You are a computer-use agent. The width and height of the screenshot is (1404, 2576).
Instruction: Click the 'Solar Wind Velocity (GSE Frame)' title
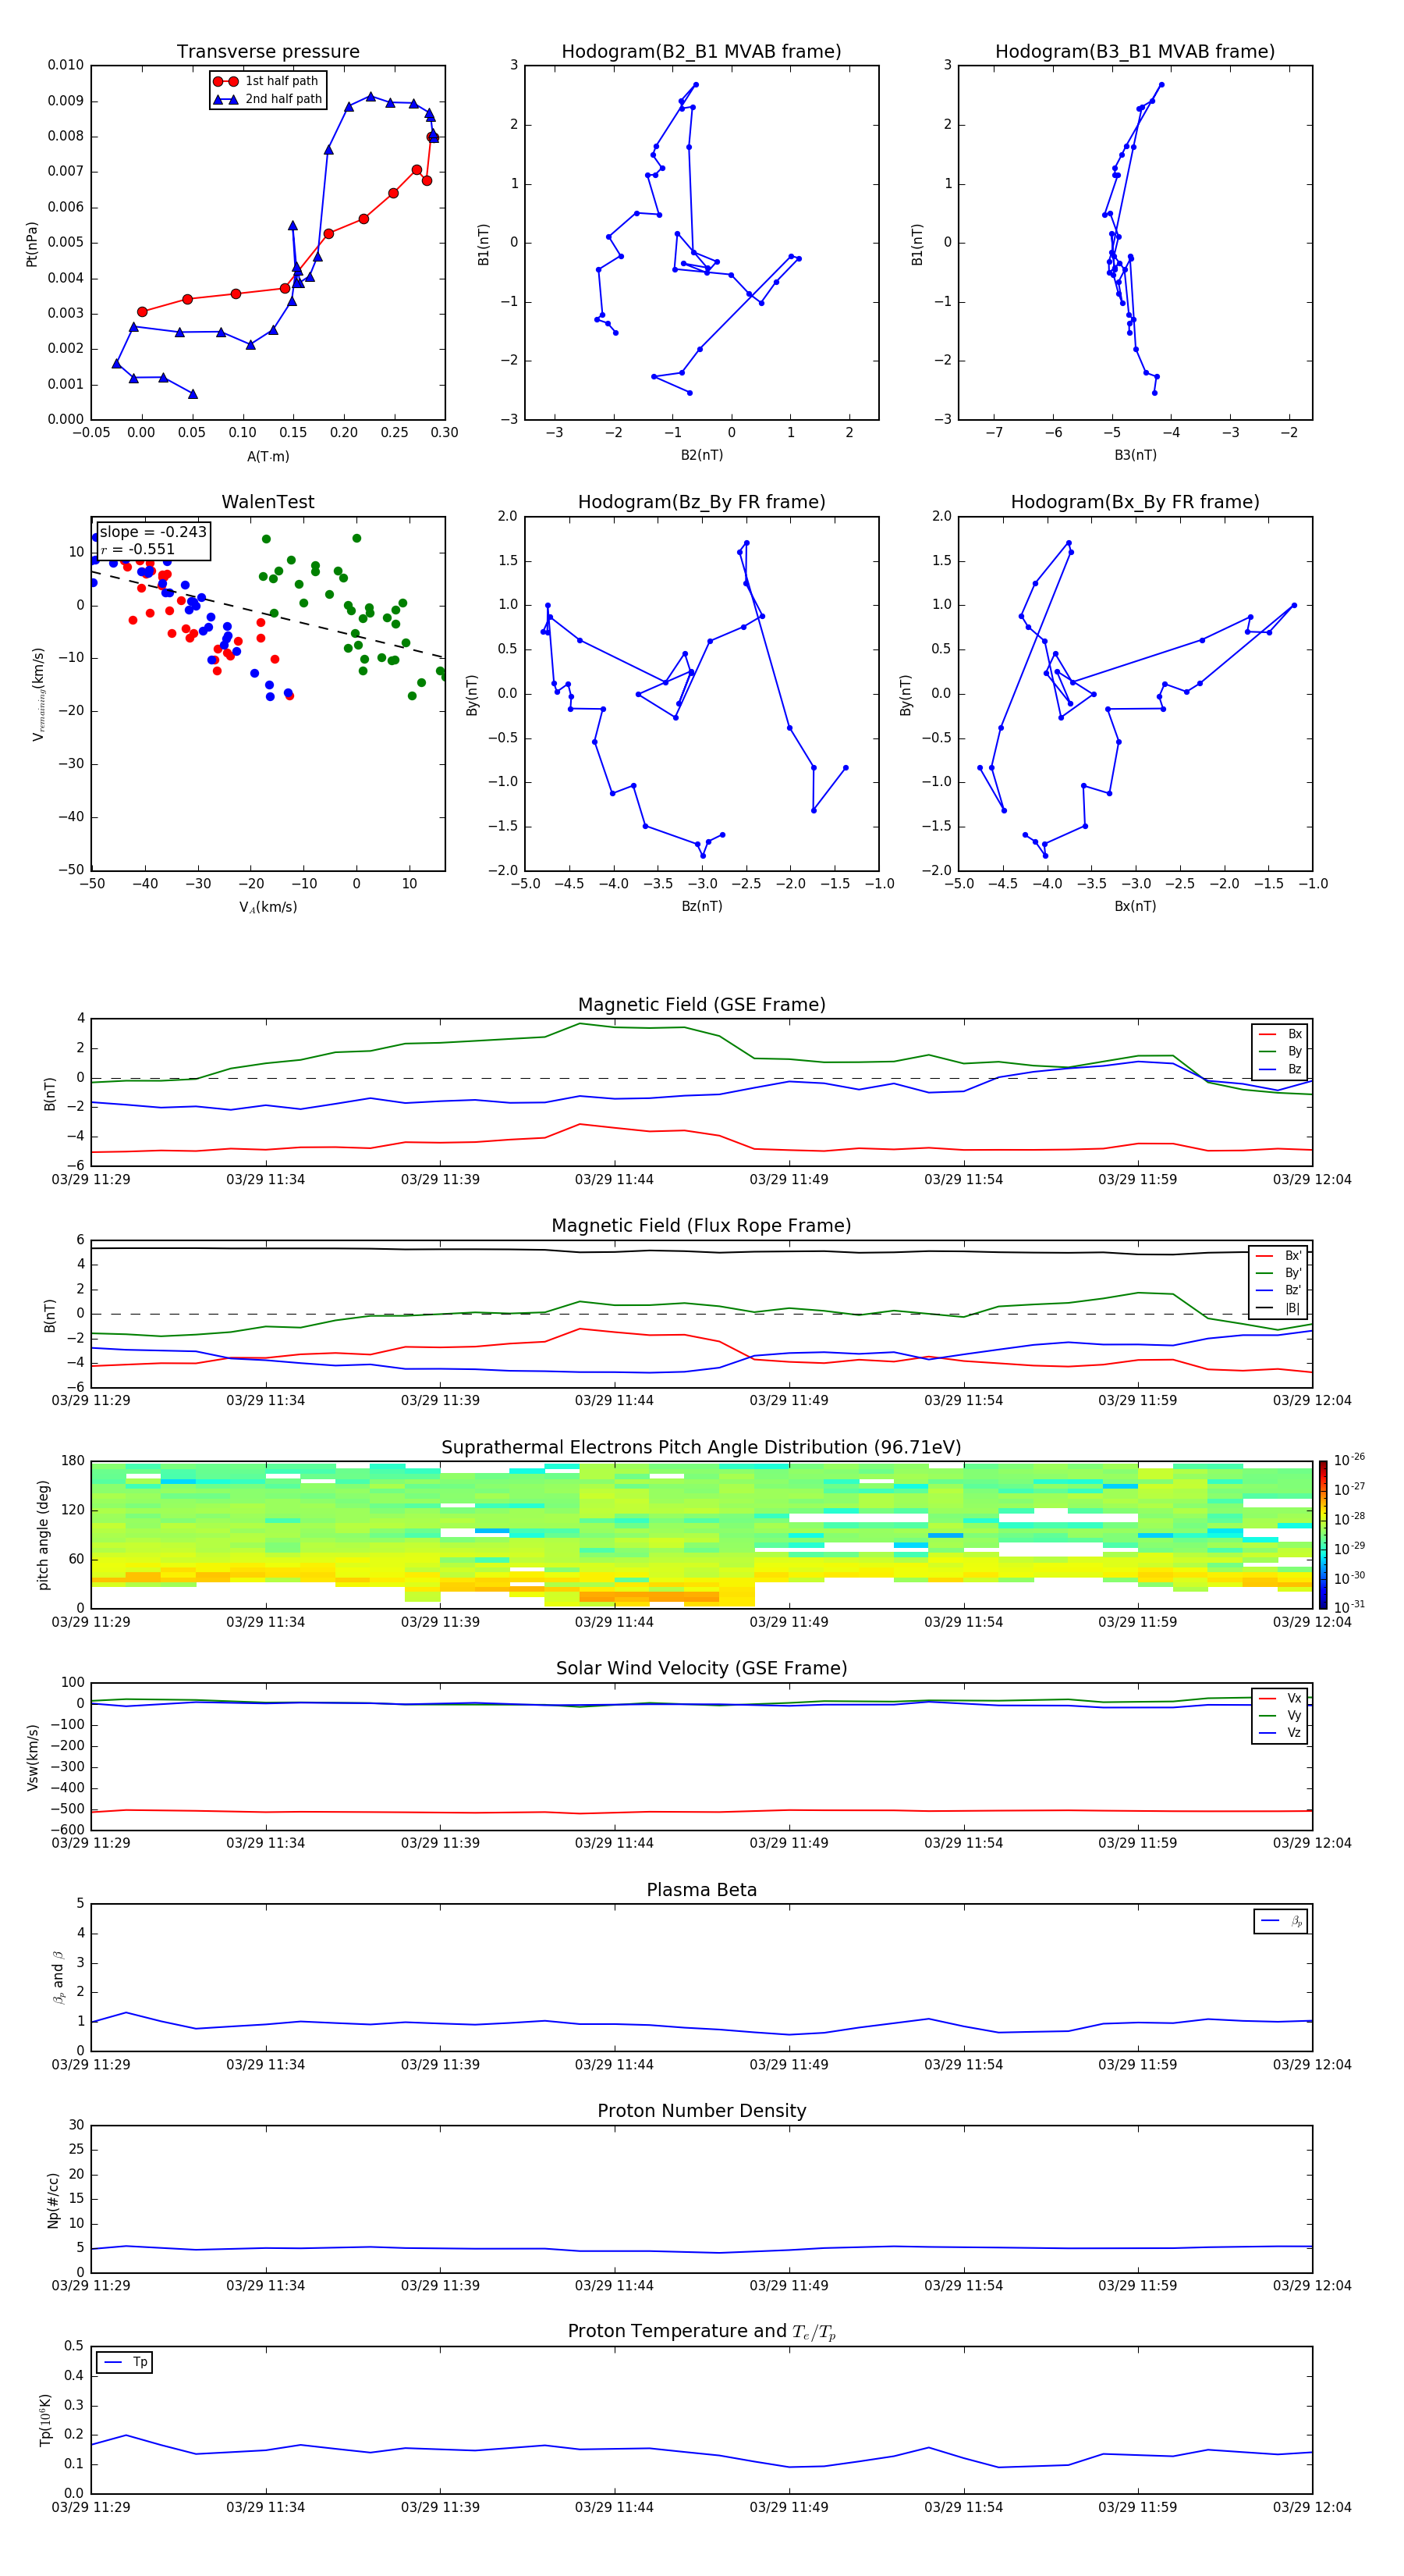pos(701,1668)
